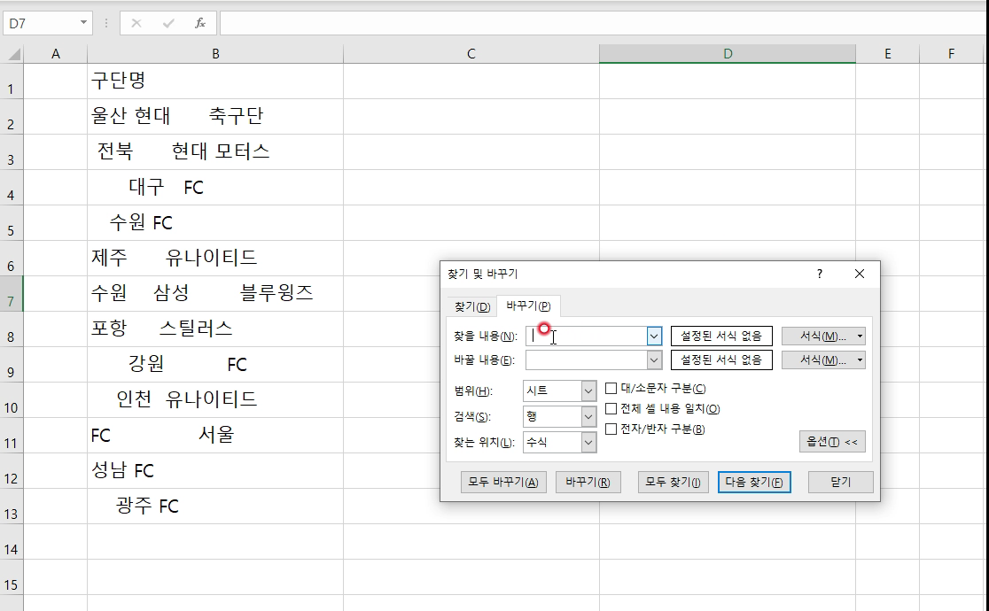Click the 닫기 button
The width and height of the screenshot is (989, 611).
[x=840, y=483]
